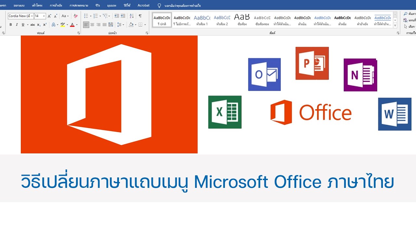This screenshot has height=234, width=416.
Task: Open font color dropdown arrow
Action: pos(77,25)
